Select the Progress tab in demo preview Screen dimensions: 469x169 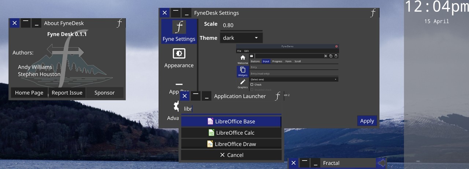[277, 61]
